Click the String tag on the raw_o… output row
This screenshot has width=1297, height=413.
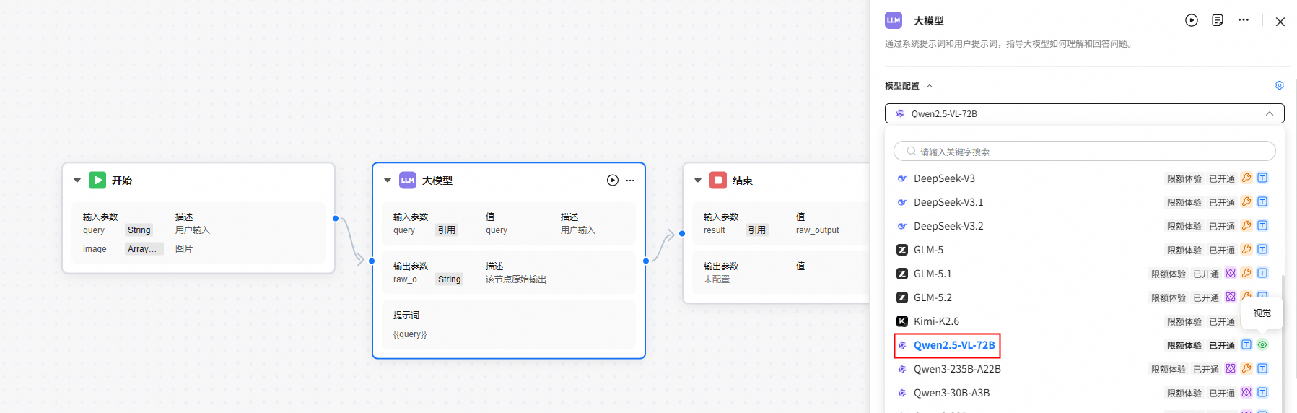pyautogui.click(x=449, y=279)
